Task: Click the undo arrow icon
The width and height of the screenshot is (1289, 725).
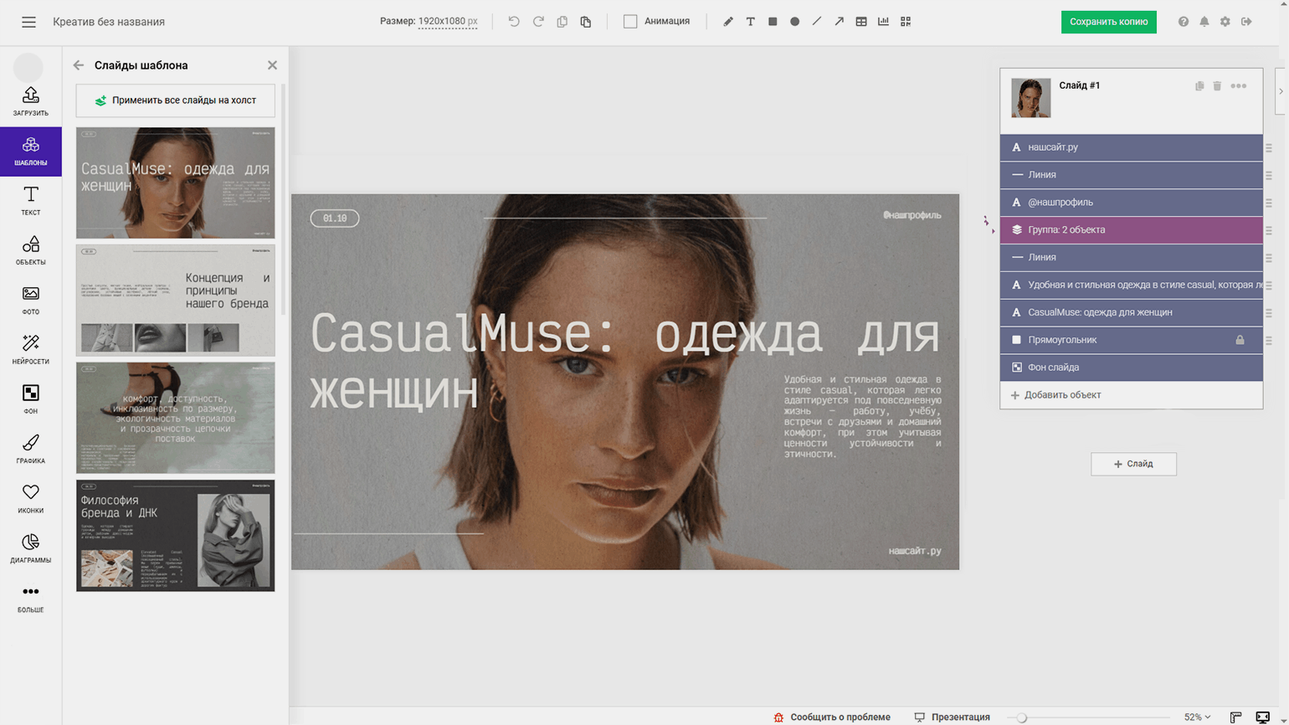Action: point(514,22)
